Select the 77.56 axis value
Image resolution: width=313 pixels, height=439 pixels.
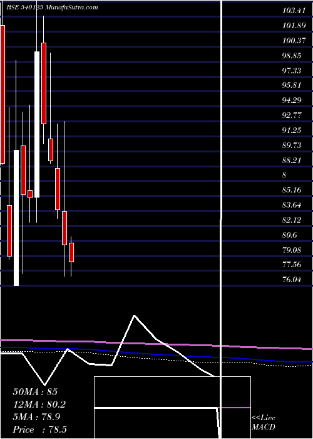click(292, 264)
